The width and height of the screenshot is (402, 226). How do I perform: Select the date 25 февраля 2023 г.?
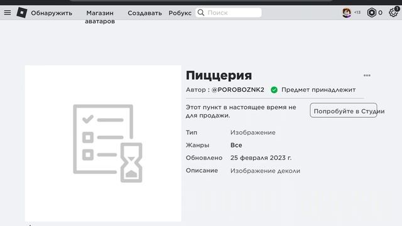(x=261, y=158)
